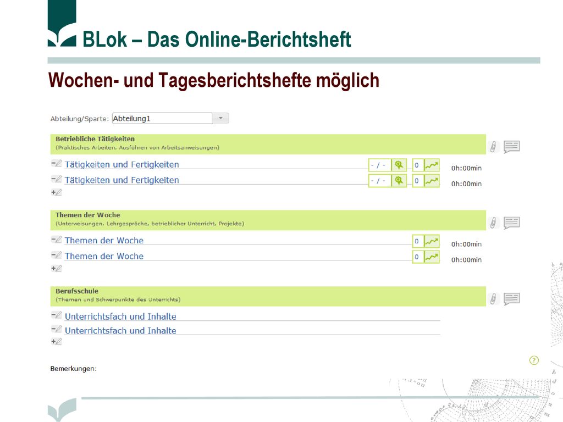Click 0h:00min duration in first Tätigkeiten row
Viewport: 563px width, 422px height.
466,168
